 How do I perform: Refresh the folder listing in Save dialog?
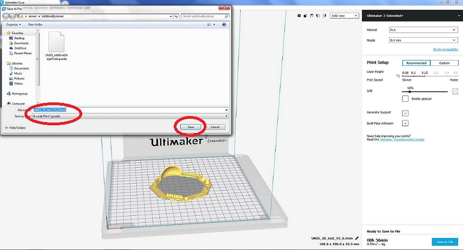(x=176, y=16)
